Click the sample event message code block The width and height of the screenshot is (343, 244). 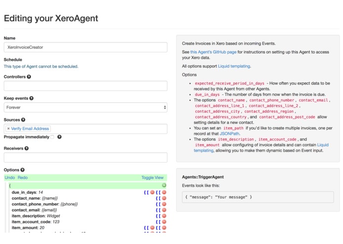click(x=258, y=197)
